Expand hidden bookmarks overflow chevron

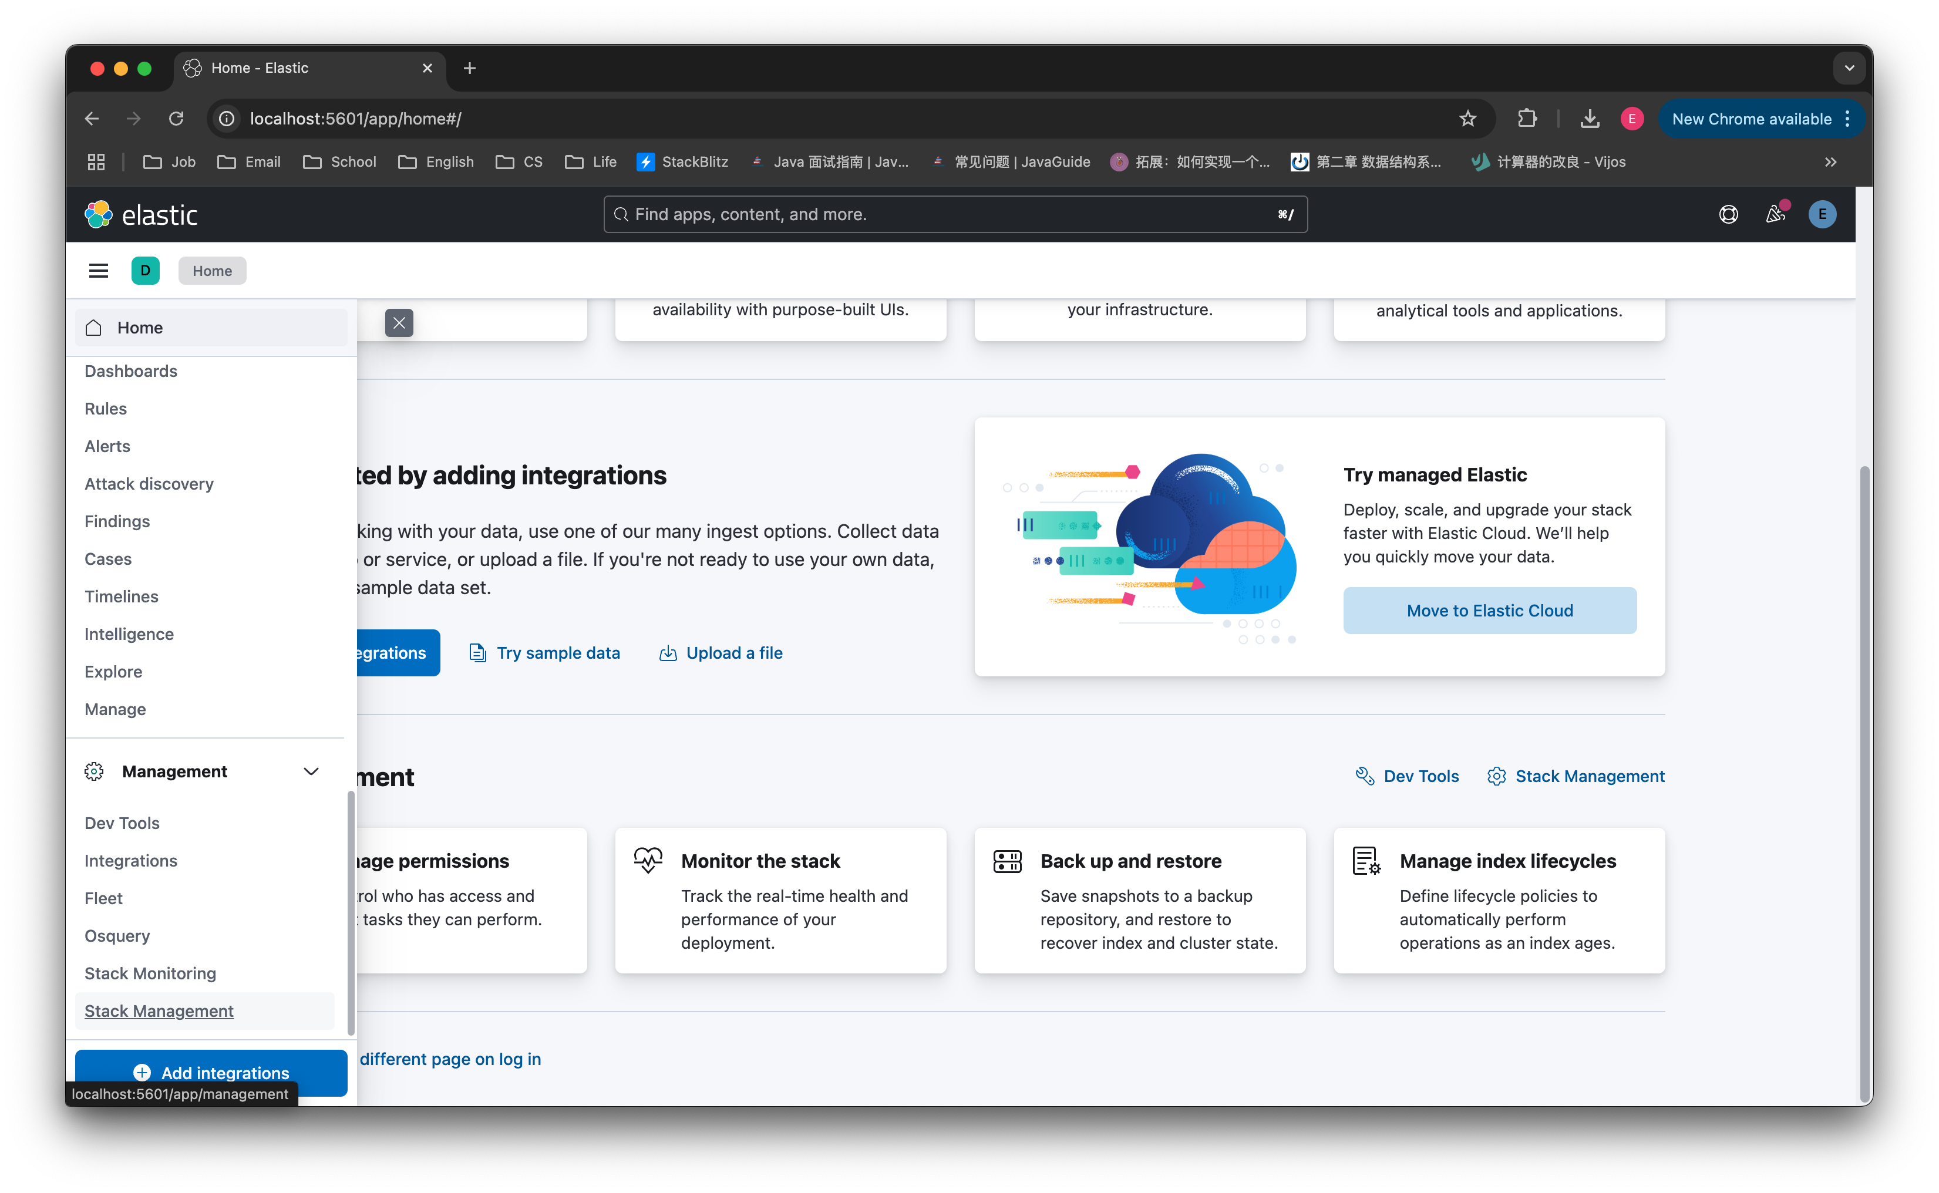pos(1831,162)
